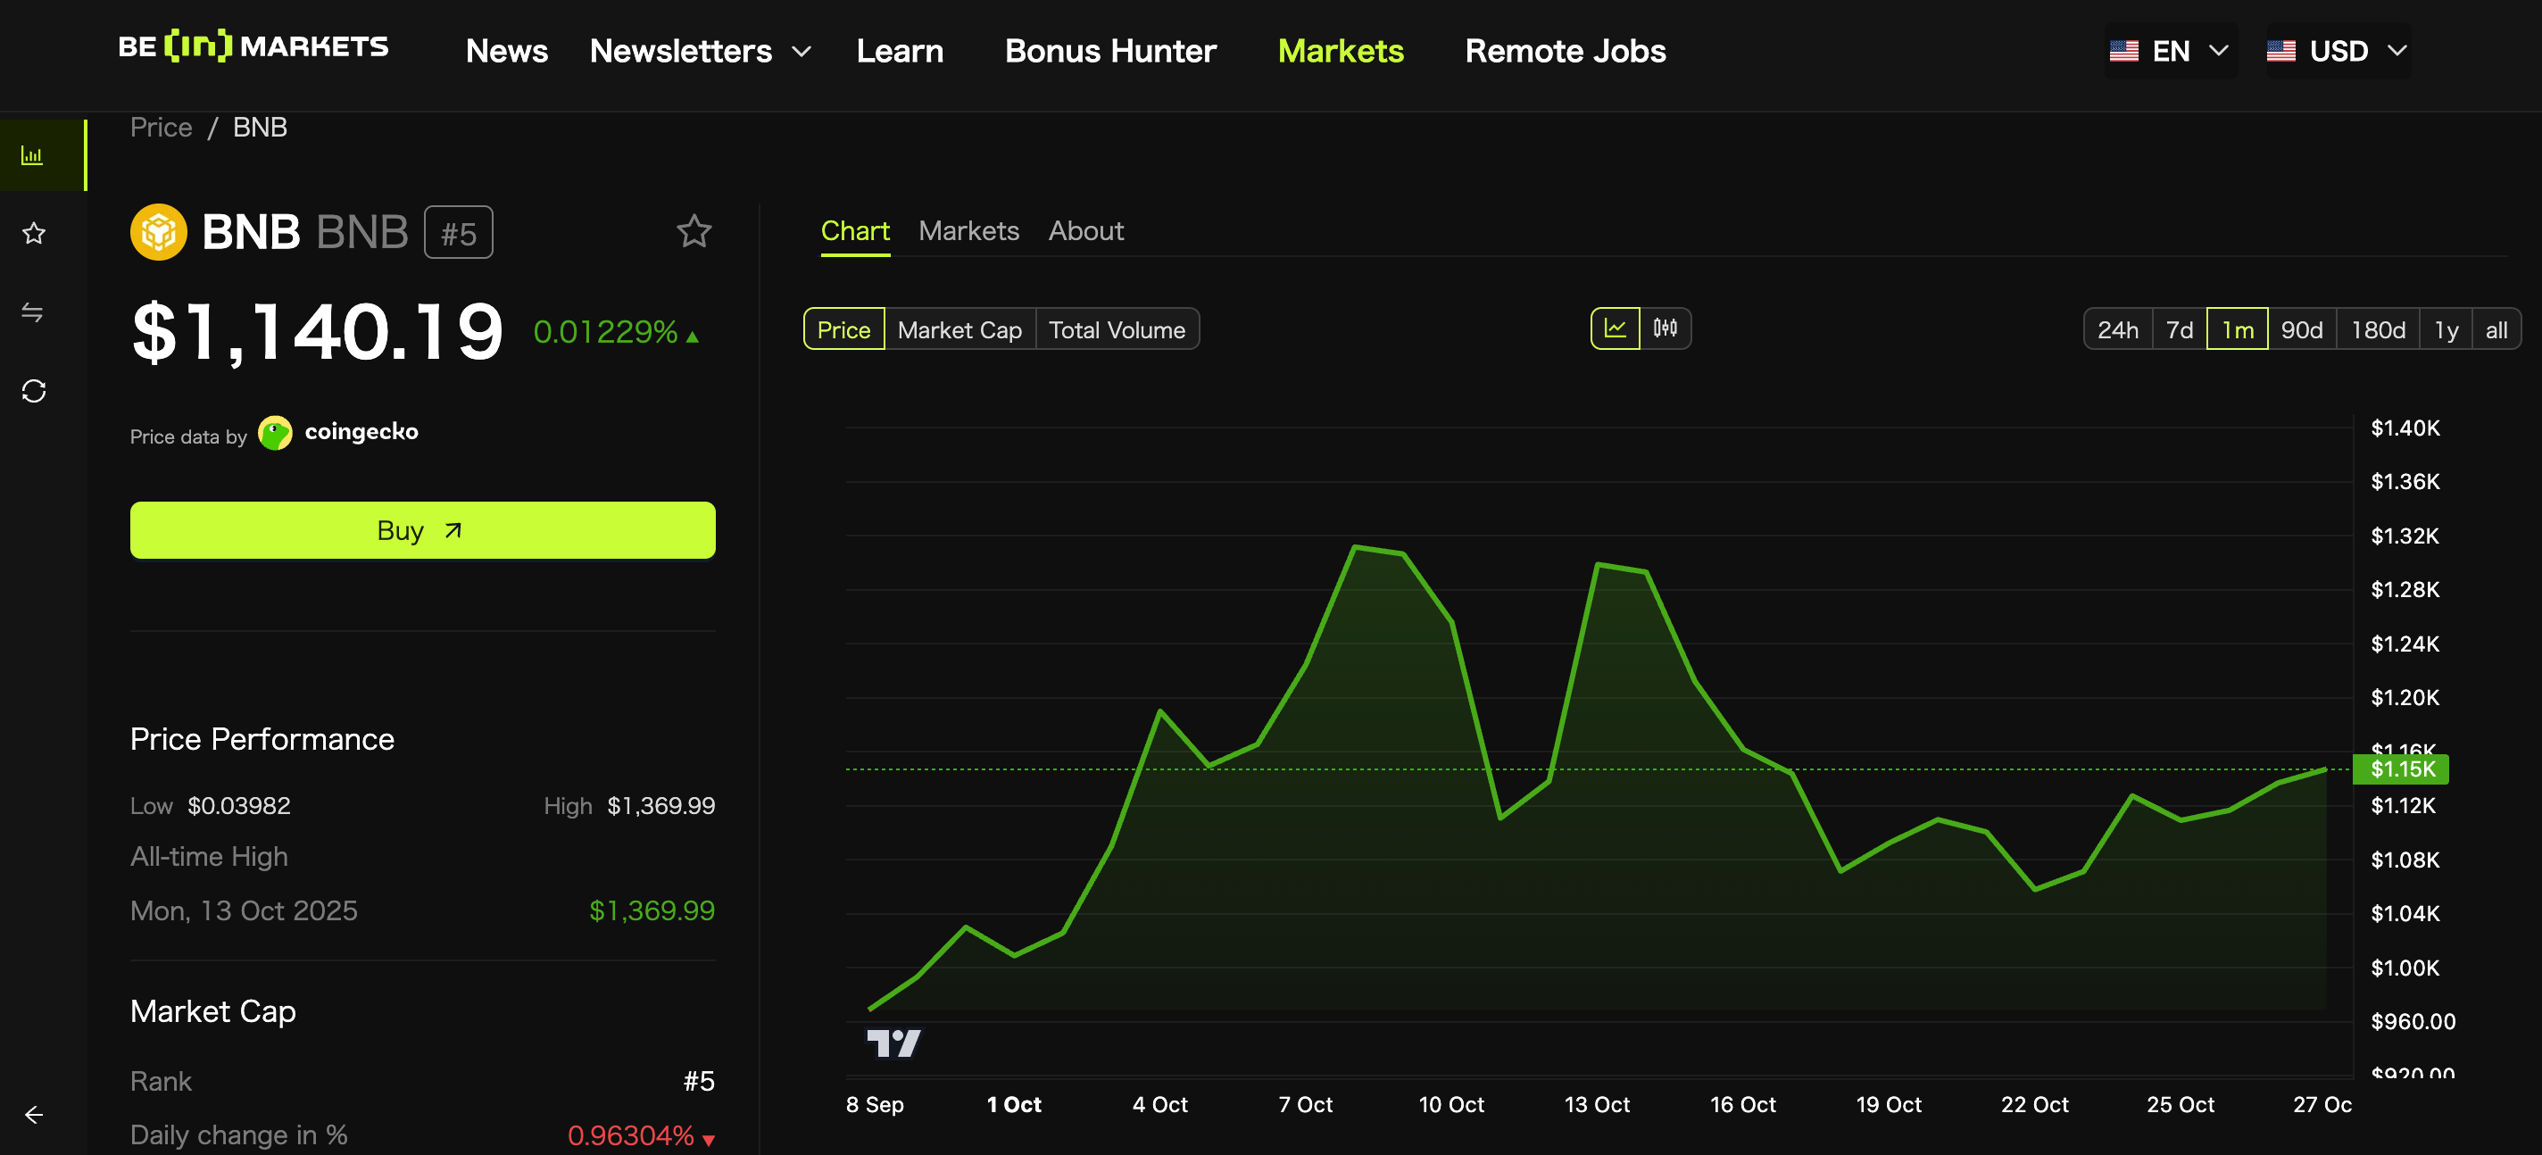The width and height of the screenshot is (2542, 1155).
Task: Switch to the Markets tab
Action: coord(968,231)
